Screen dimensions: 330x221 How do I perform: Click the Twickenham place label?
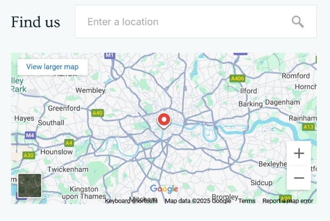coord(68,169)
